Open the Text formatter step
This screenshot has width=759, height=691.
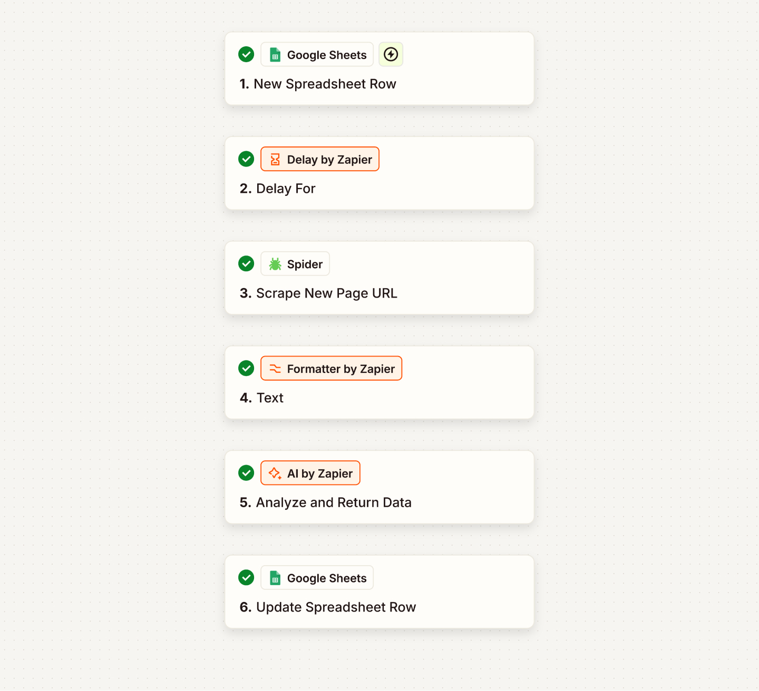[269, 398]
